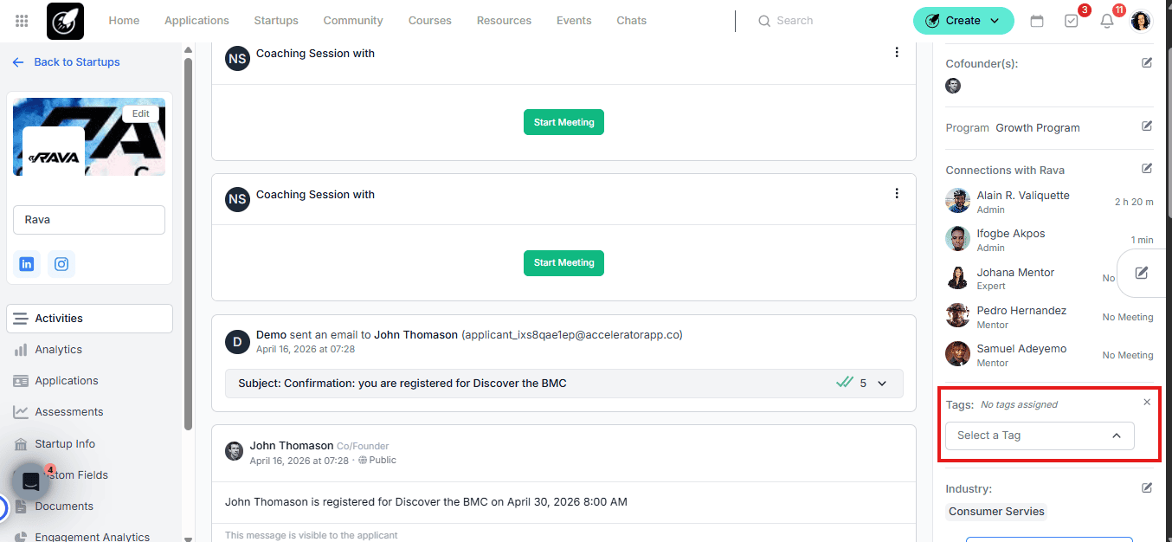Screen dimensions: 1172x542
Task: Open the Select a Tag dropdown
Action: (1040, 436)
